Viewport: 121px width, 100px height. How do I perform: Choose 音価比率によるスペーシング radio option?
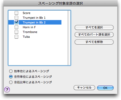coord(11,82)
